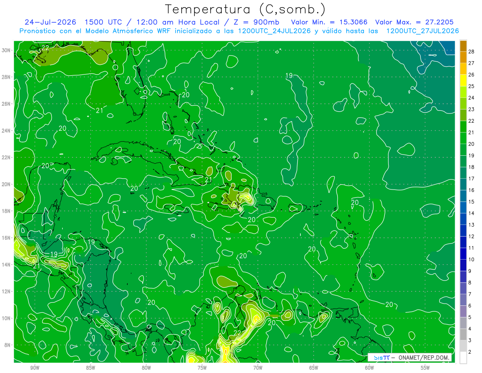Screen dimensions: 482x373
Task: Click the '18N' latitude axis label
Action: [7, 211]
